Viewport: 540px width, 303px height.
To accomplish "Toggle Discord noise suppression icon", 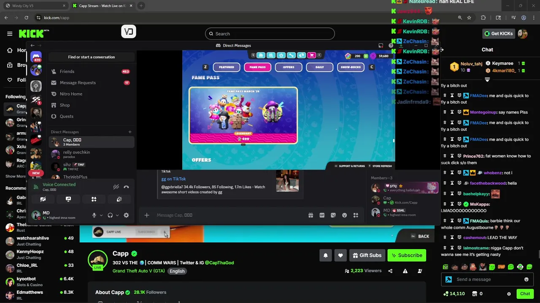I will pyautogui.click(x=116, y=187).
